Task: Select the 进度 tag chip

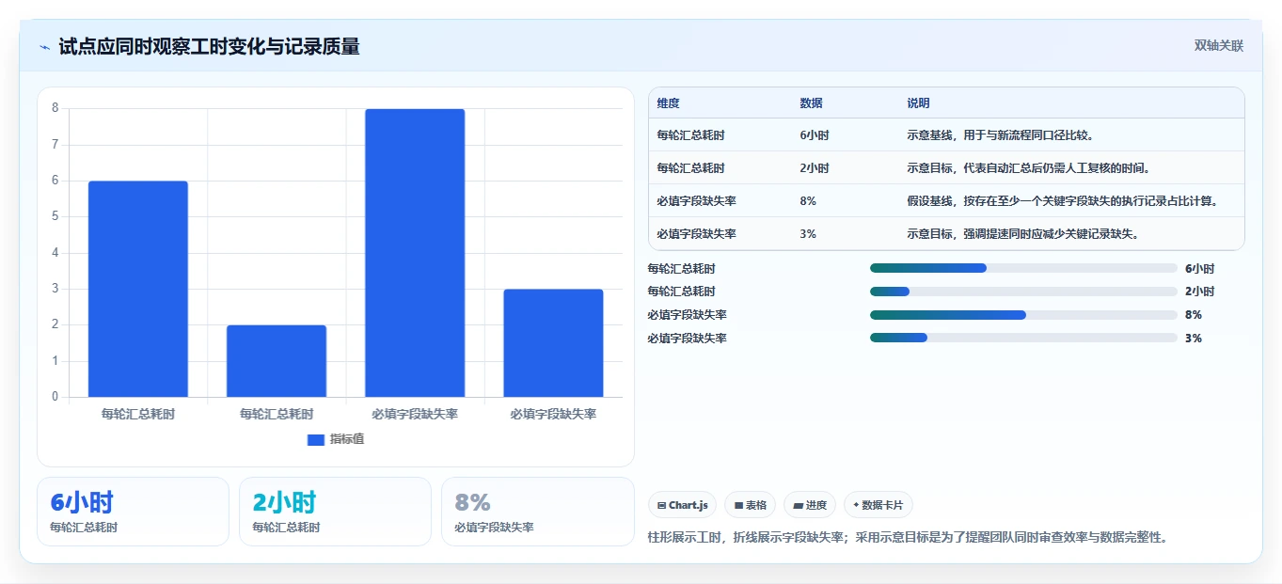Action: pos(810,505)
